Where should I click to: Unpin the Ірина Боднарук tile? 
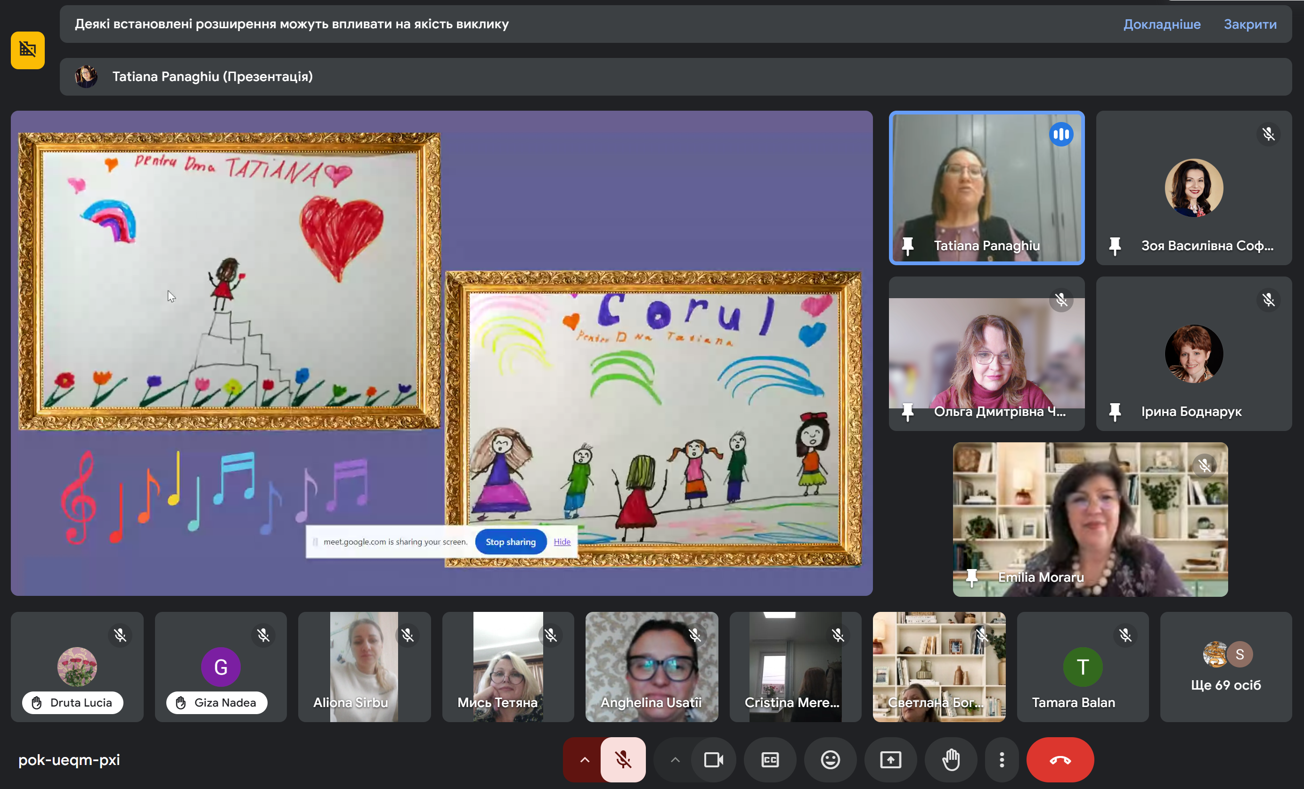[x=1115, y=412]
